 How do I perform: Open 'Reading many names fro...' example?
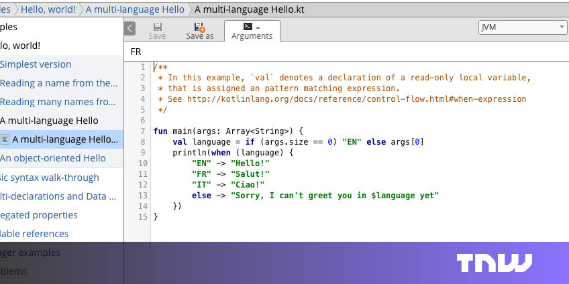click(x=58, y=102)
